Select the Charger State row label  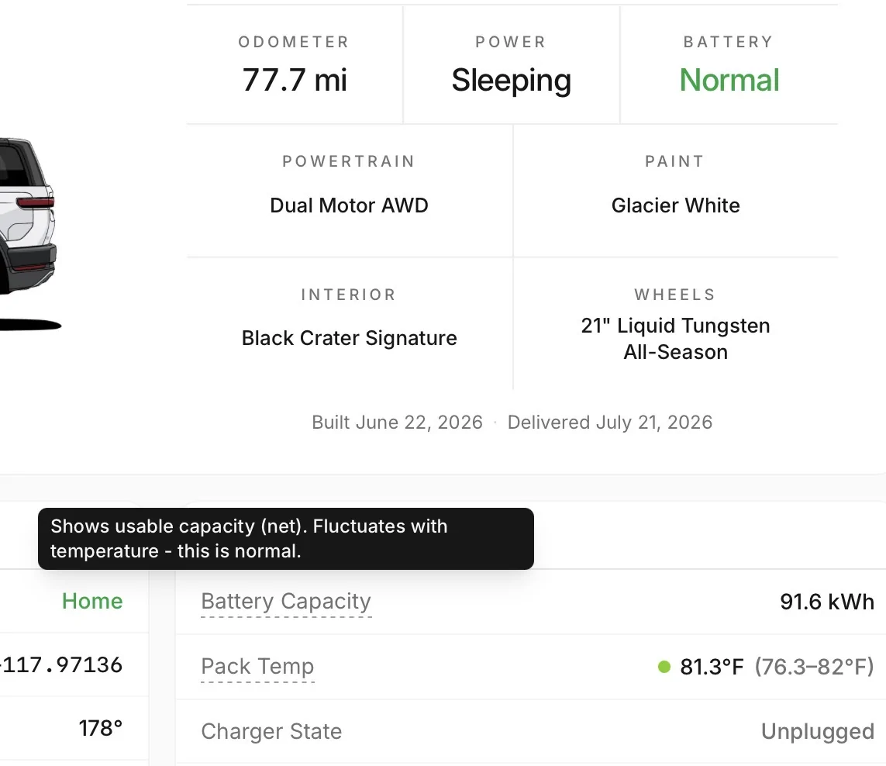271,732
